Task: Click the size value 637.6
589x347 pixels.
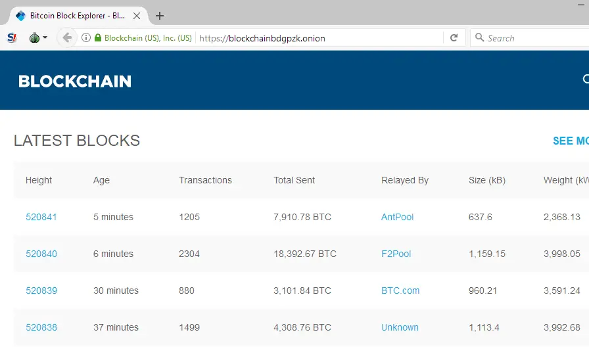Action: tap(481, 217)
